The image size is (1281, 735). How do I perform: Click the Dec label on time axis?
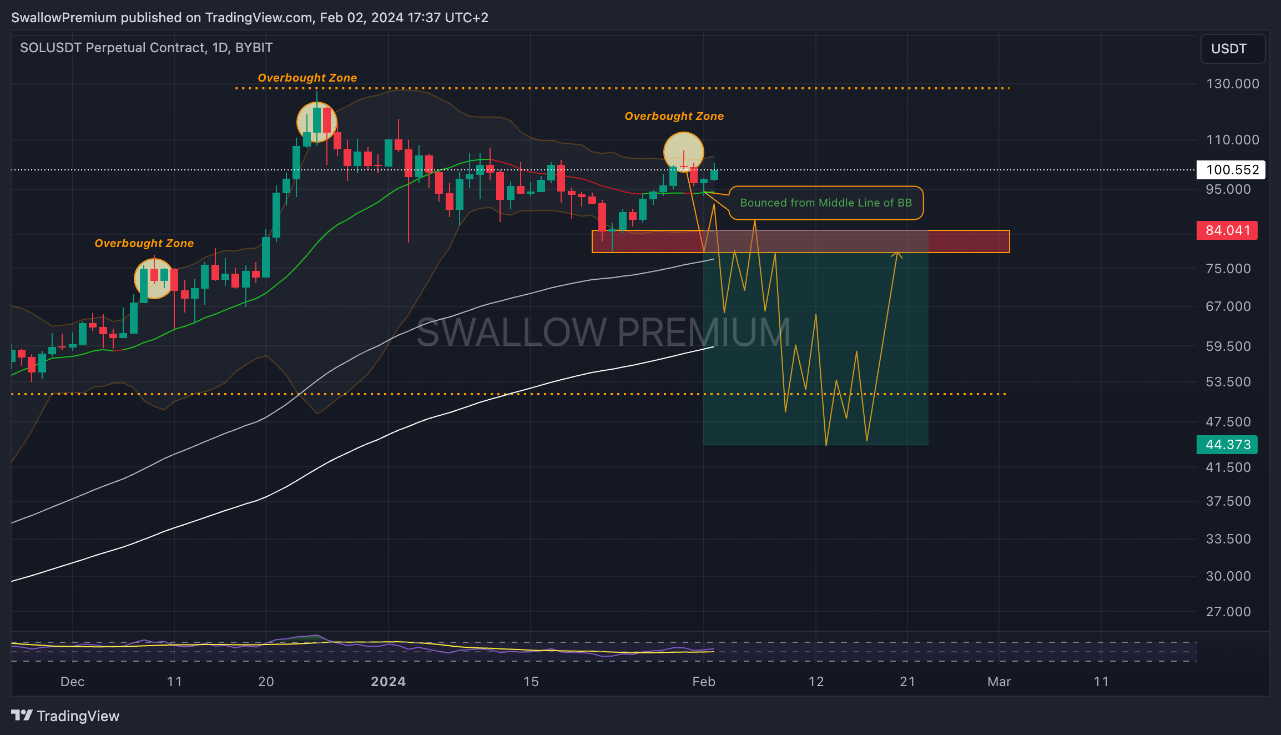[73, 682]
